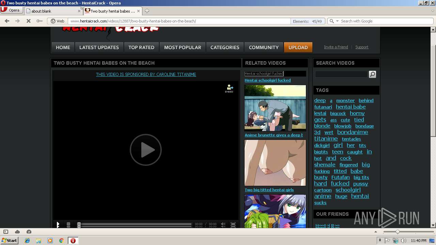This screenshot has height=245, width=436.
Task: Open the sponsored by Caroline Titanime link
Action: (x=146, y=74)
